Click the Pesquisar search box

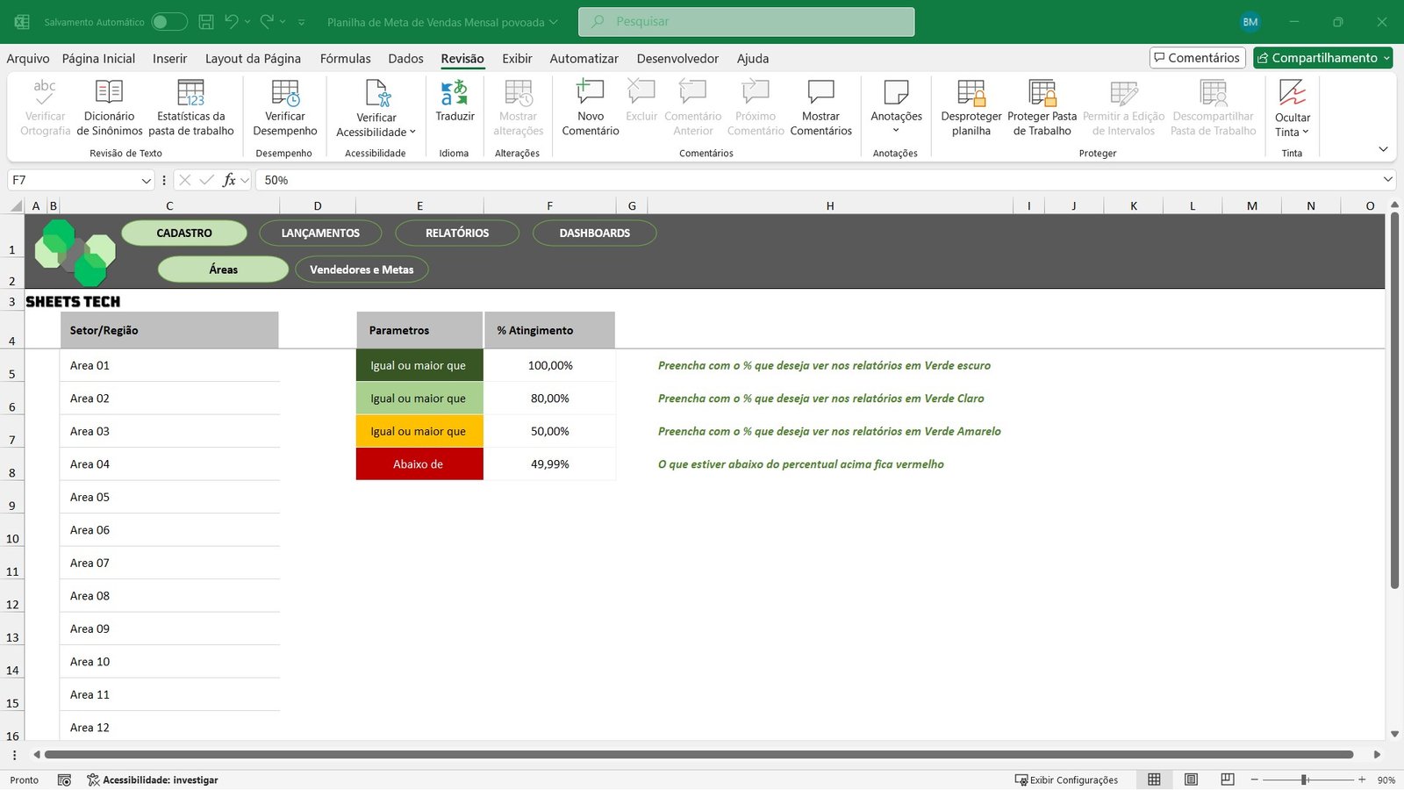(x=746, y=22)
